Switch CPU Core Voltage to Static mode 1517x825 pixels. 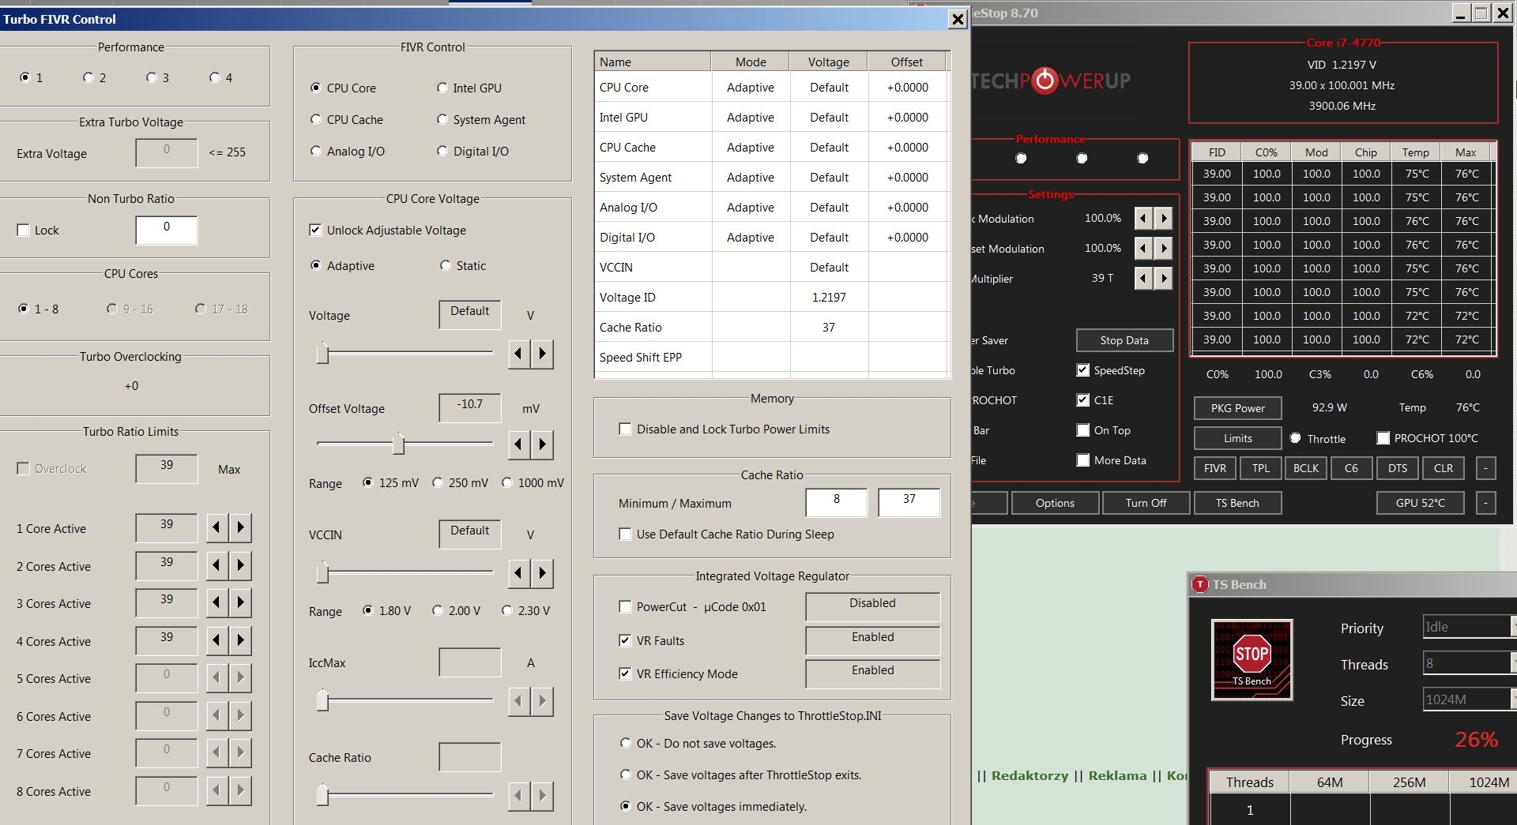[x=446, y=266]
